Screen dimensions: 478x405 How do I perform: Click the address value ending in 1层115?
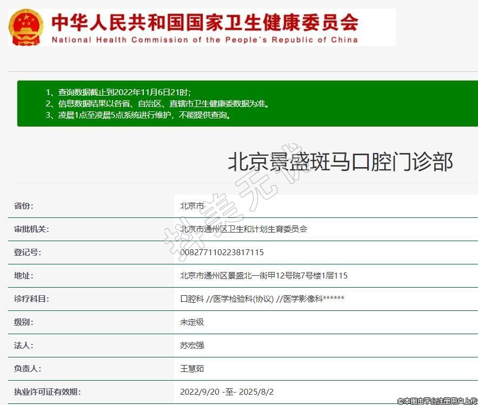(263, 276)
